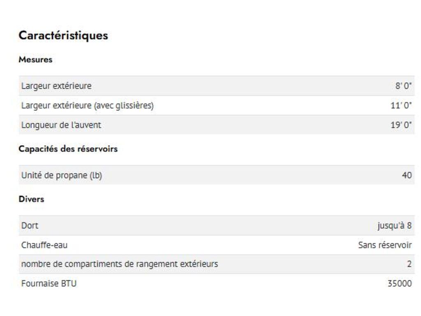This screenshot has height=316, width=421.
Task: Select the 11' 0" width value
Action: pos(401,106)
